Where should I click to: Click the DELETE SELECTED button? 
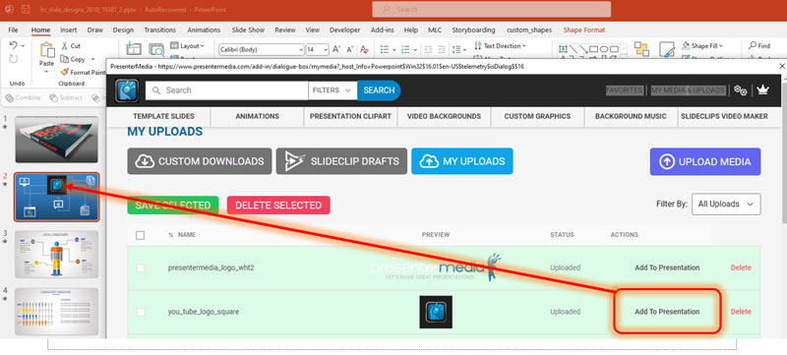tap(278, 206)
